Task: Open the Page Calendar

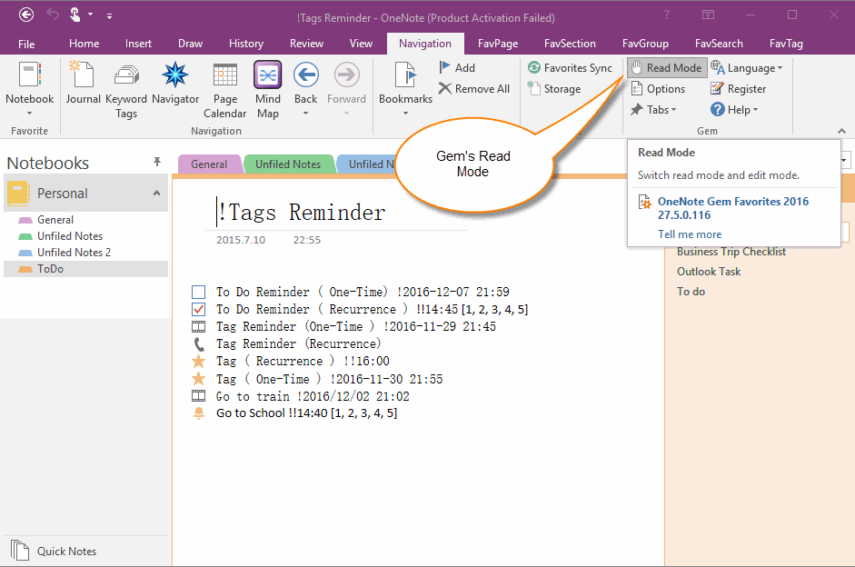Action: pos(224,90)
